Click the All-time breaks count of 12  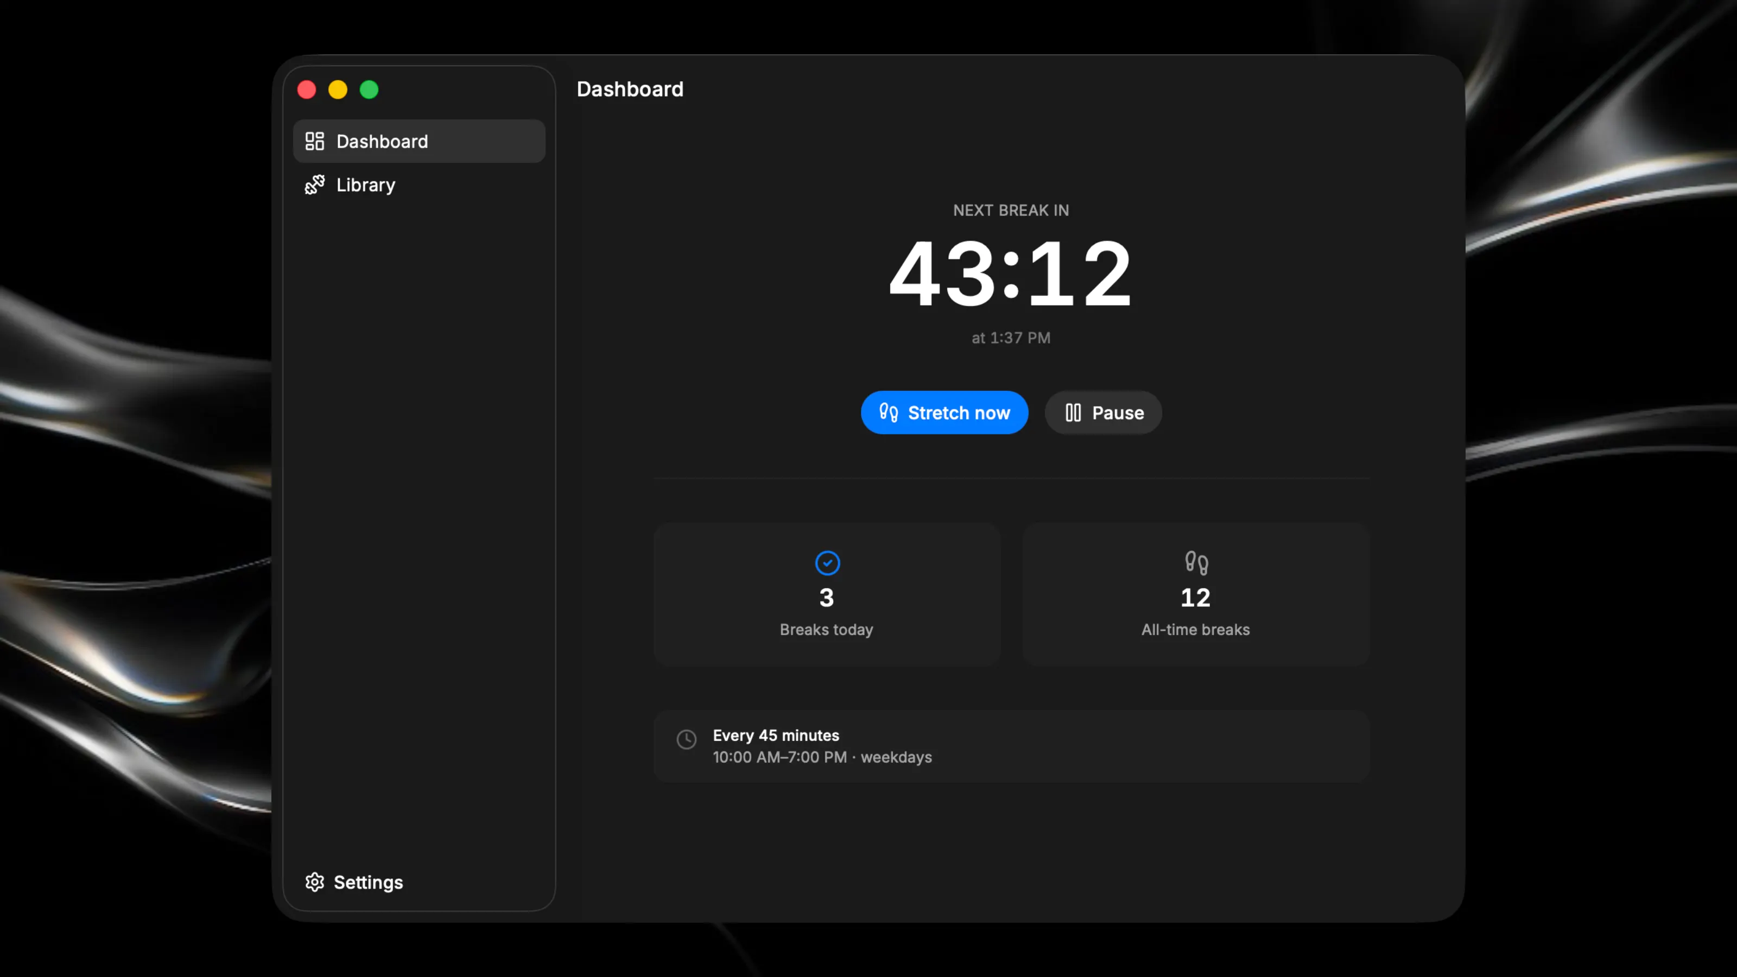click(x=1195, y=598)
